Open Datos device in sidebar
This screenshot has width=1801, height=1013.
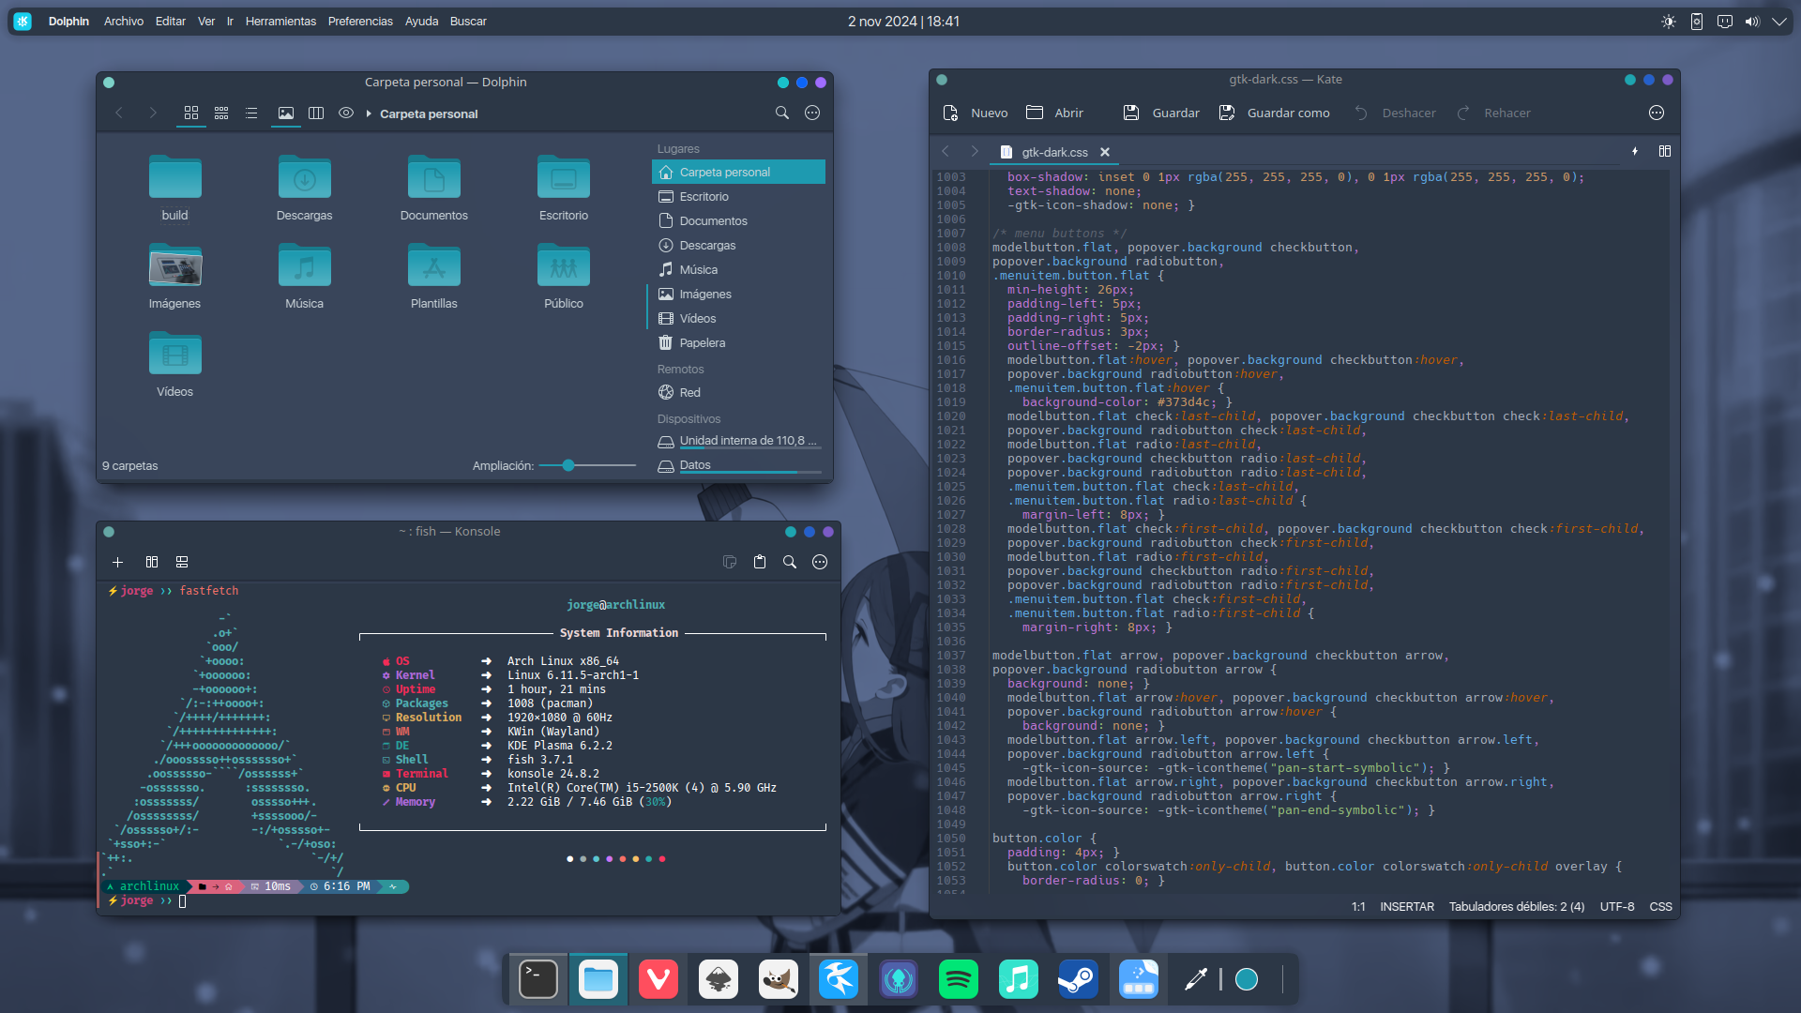point(738,465)
